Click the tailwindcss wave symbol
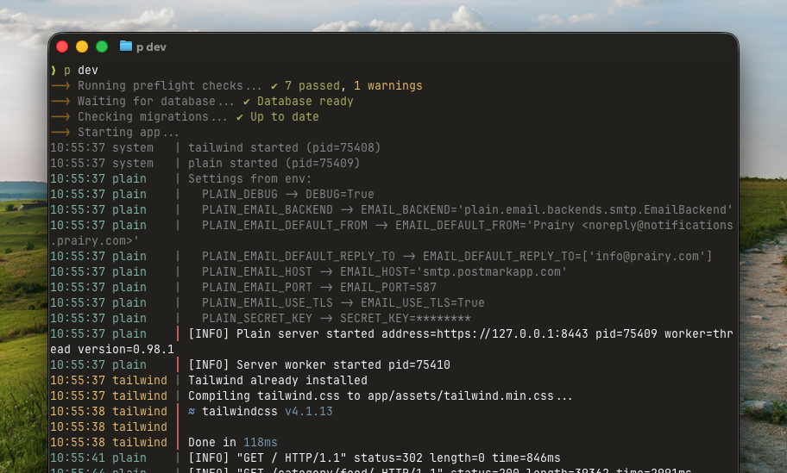This screenshot has width=787, height=473. (x=192, y=412)
